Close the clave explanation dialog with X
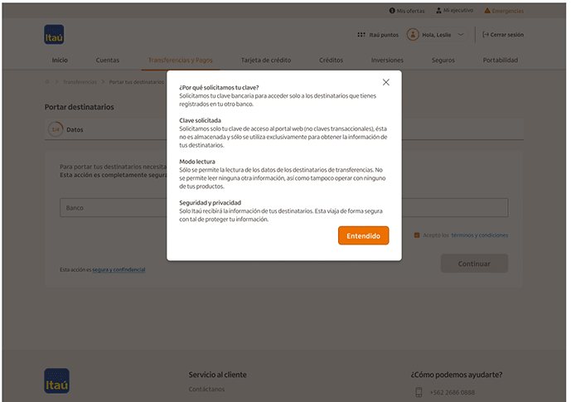The width and height of the screenshot is (576, 402). pos(385,82)
